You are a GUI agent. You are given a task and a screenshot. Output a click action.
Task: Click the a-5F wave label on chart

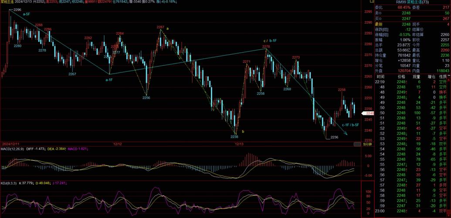point(27,14)
